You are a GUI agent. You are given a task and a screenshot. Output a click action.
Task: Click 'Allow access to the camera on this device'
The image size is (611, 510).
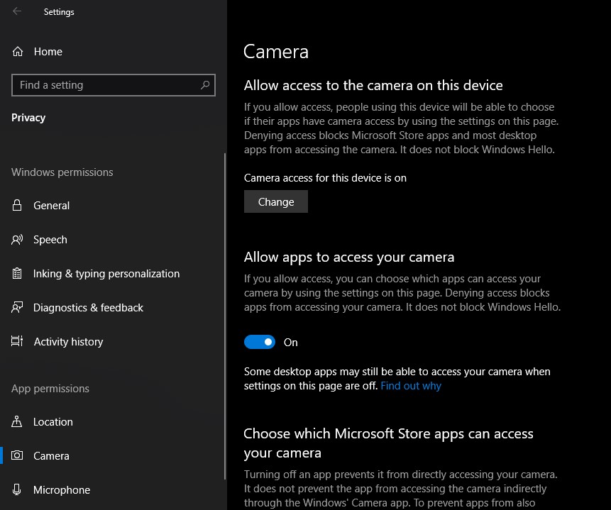[373, 85]
